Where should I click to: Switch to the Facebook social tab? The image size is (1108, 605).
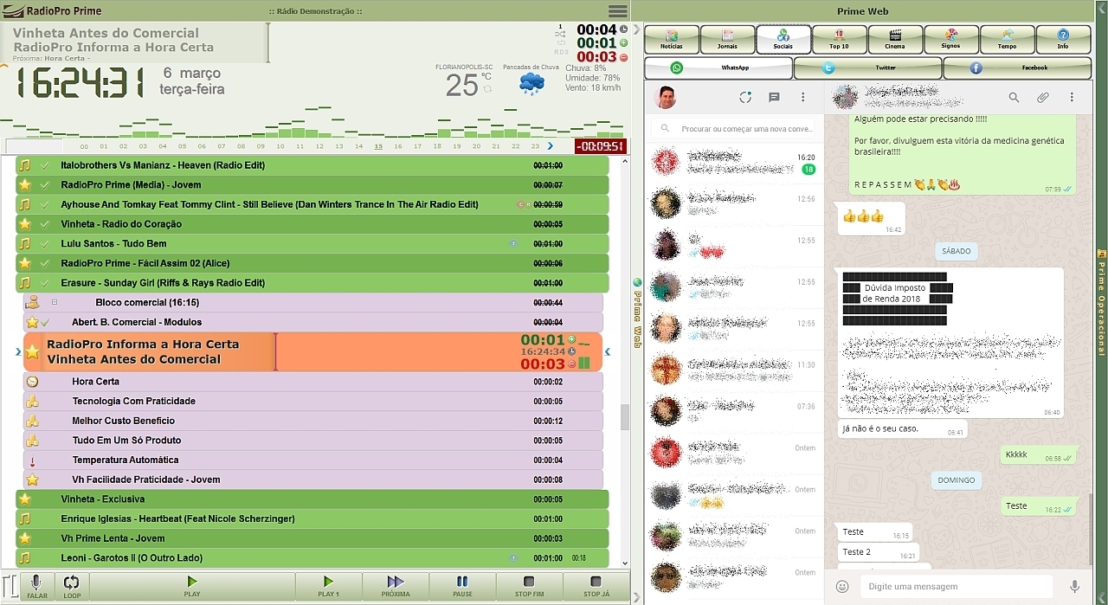pos(1017,68)
